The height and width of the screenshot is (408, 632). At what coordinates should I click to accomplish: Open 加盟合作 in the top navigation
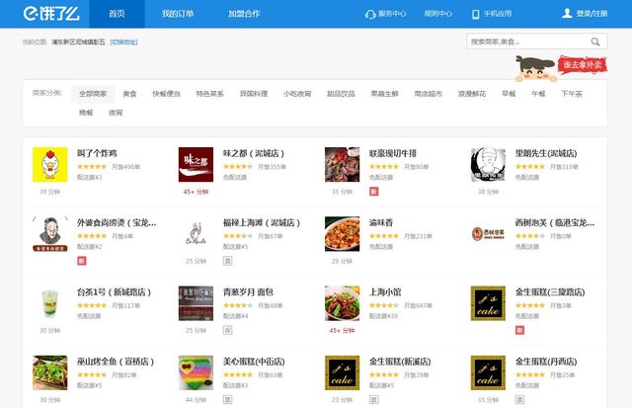[x=244, y=14]
